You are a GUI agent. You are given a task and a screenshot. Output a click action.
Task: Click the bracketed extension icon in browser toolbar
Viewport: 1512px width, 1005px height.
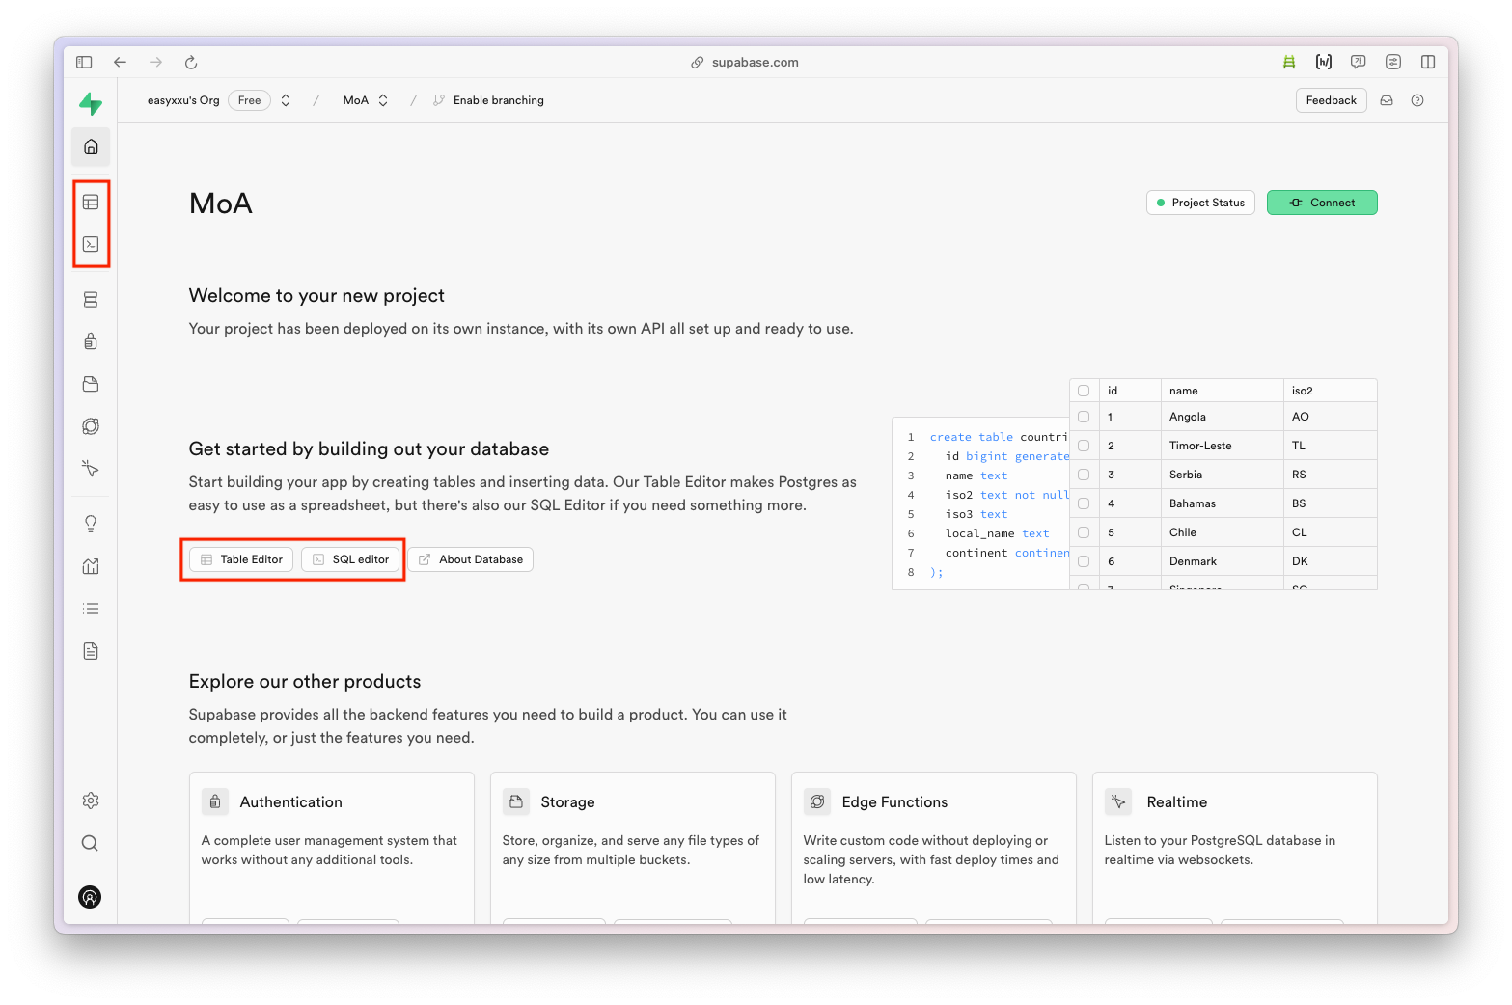(1324, 62)
